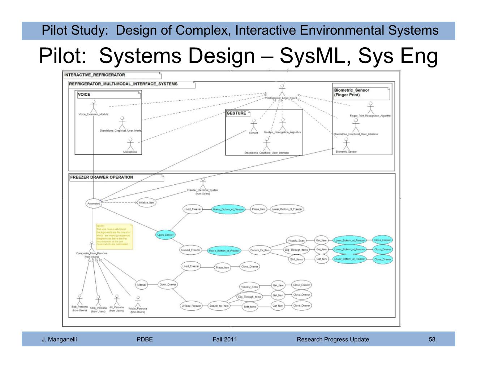Select the Bob_Persona actor figure
Screen dimensions: 477x368
(x=79, y=299)
